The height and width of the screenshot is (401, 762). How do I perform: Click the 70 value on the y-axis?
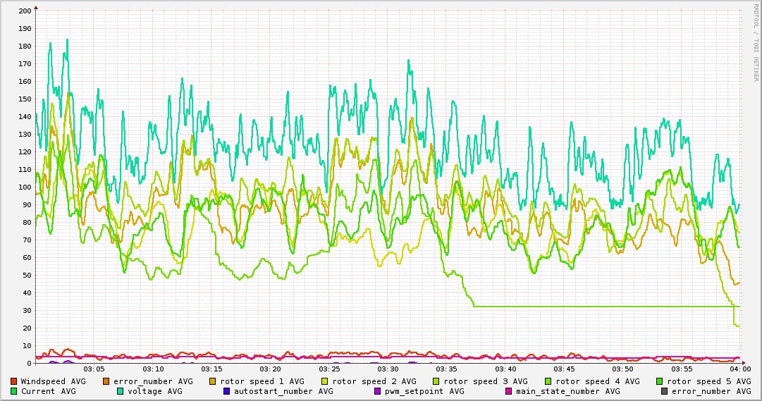pos(27,240)
